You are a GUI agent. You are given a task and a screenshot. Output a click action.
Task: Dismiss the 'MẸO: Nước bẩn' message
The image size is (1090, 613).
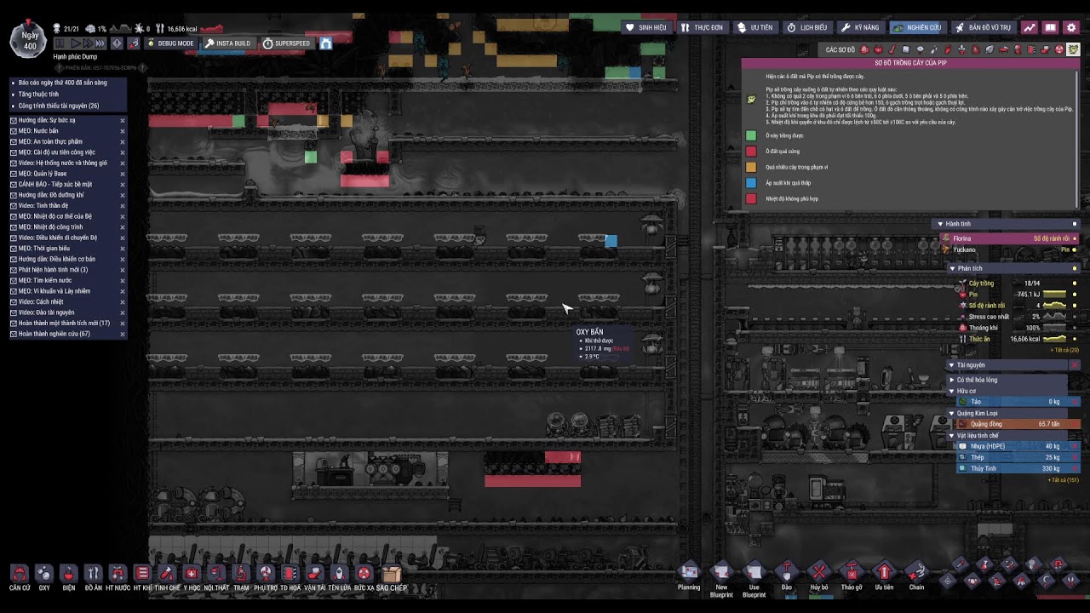point(122,131)
